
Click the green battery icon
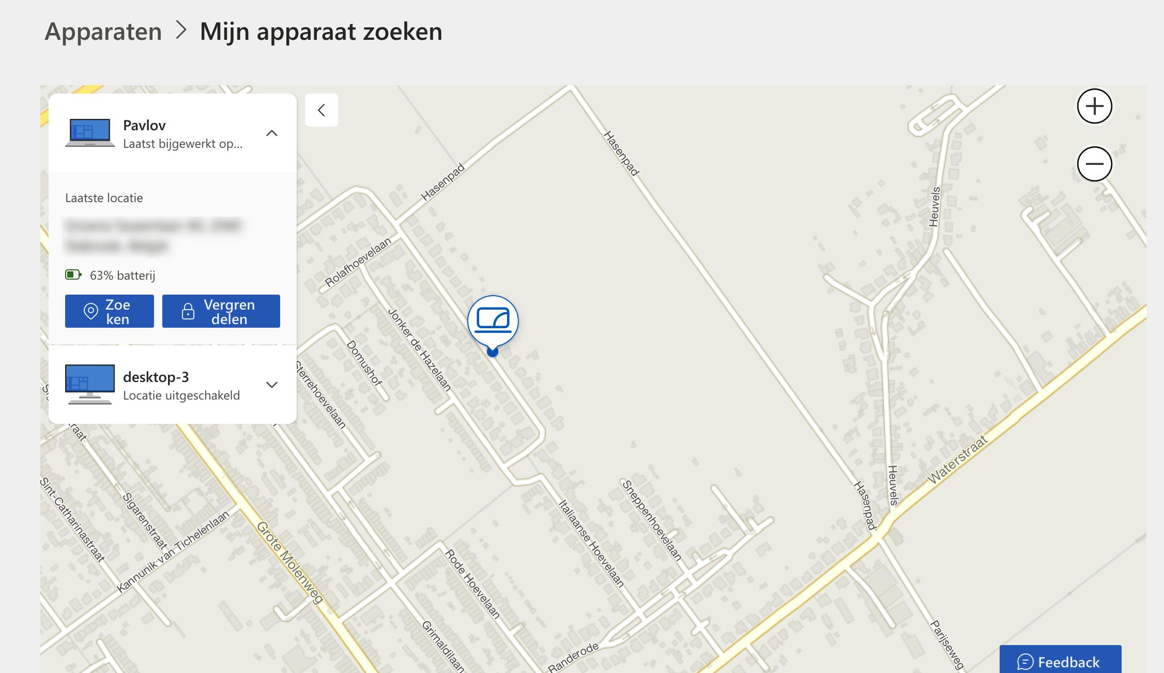pyautogui.click(x=73, y=274)
